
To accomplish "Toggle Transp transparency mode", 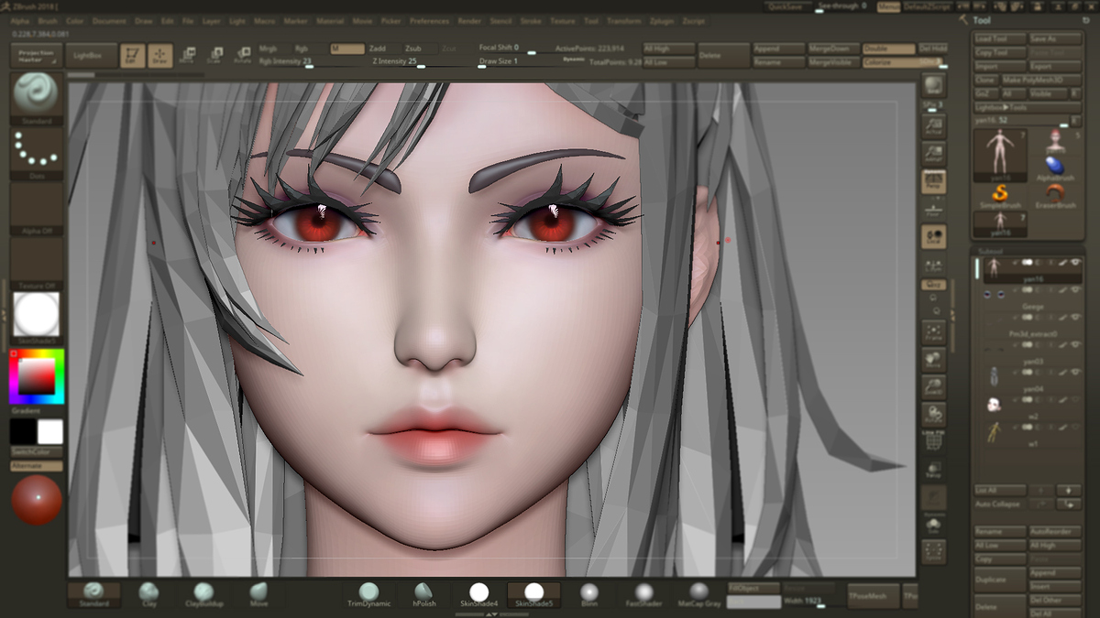I will (x=933, y=470).
